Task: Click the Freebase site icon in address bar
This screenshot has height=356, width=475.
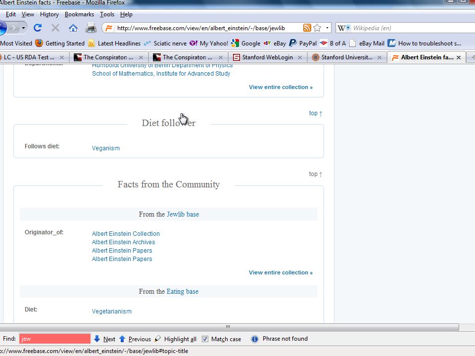Action: [109, 28]
